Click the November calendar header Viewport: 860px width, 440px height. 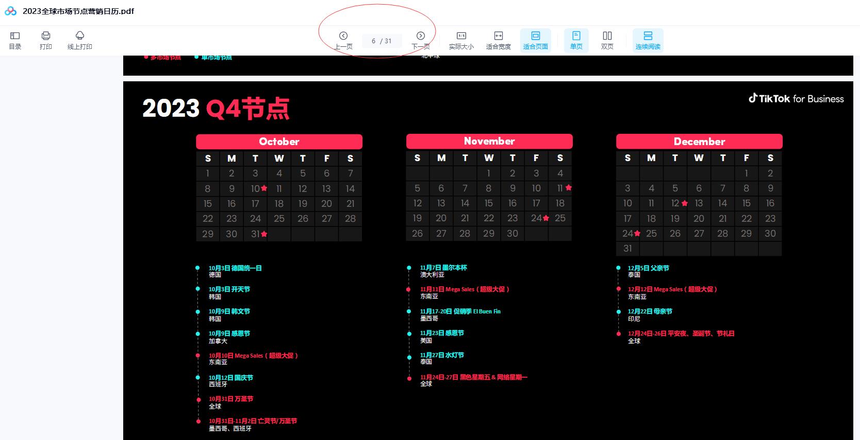[489, 141]
